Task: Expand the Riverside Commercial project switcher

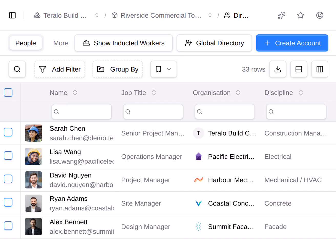Action: click(210, 15)
